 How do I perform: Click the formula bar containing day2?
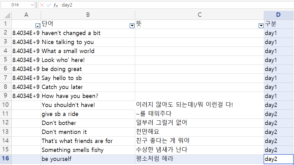[x=177, y=5]
